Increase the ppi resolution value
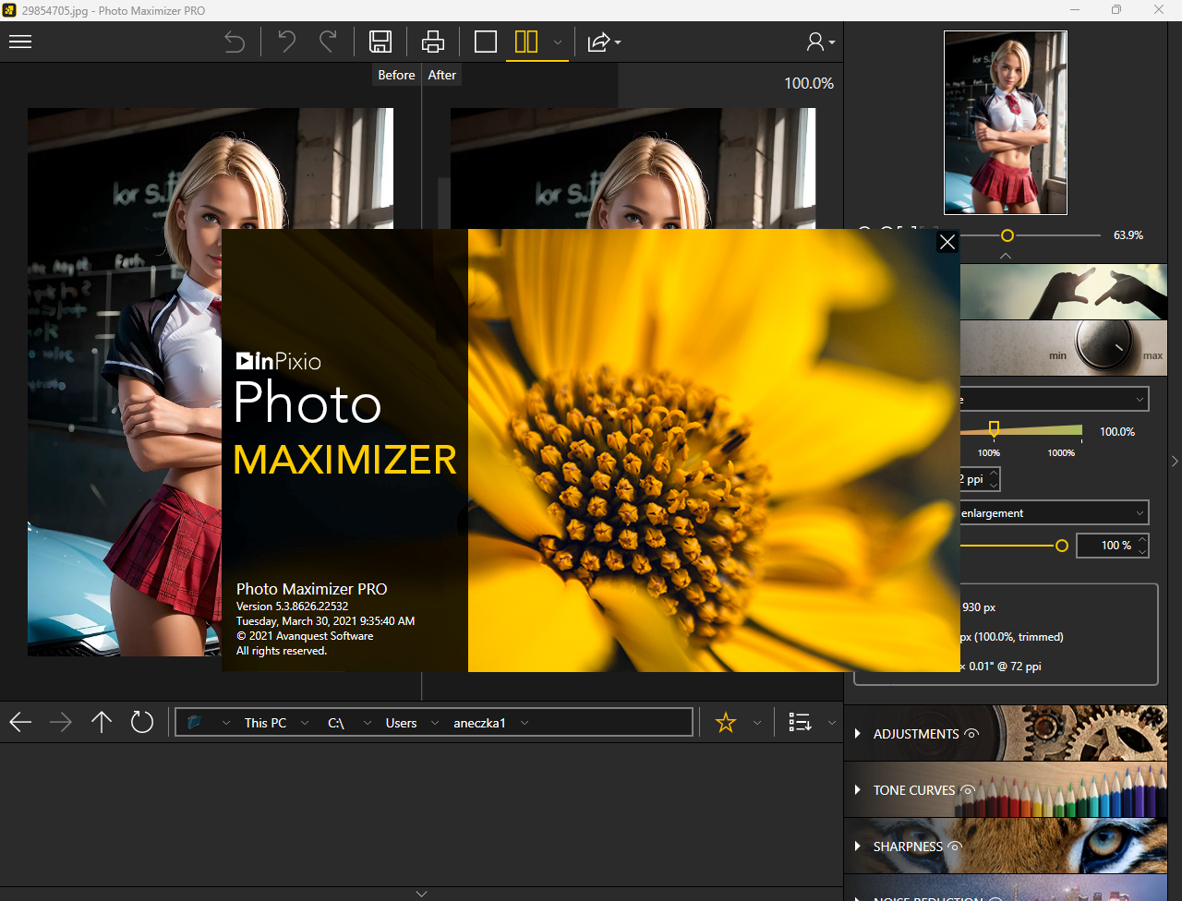1182x901 pixels. click(994, 474)
